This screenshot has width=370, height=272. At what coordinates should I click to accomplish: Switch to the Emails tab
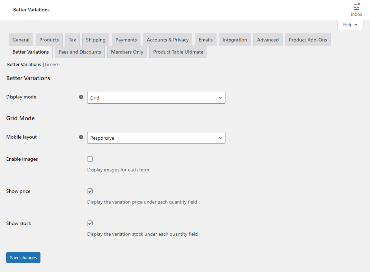tap(205, 40)
